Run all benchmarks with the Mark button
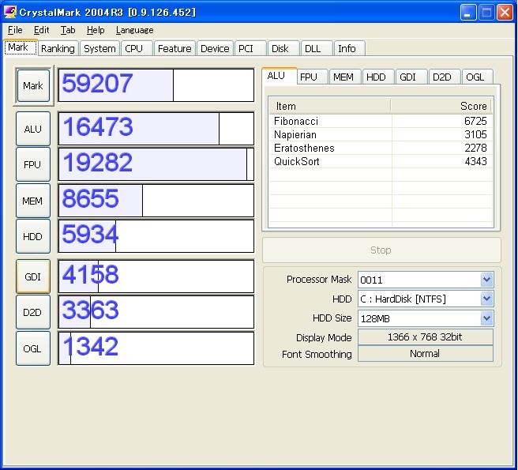Viewport: 518px width, 470px height. [33, 85]
